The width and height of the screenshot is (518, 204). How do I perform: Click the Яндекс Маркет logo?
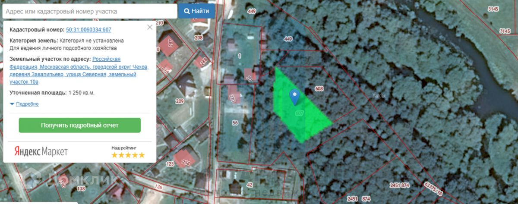(41, 151)
